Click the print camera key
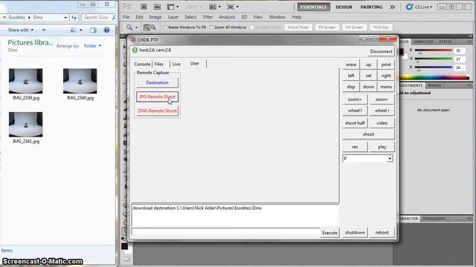This screenshot has width=476, height=267. coord(386,65)
